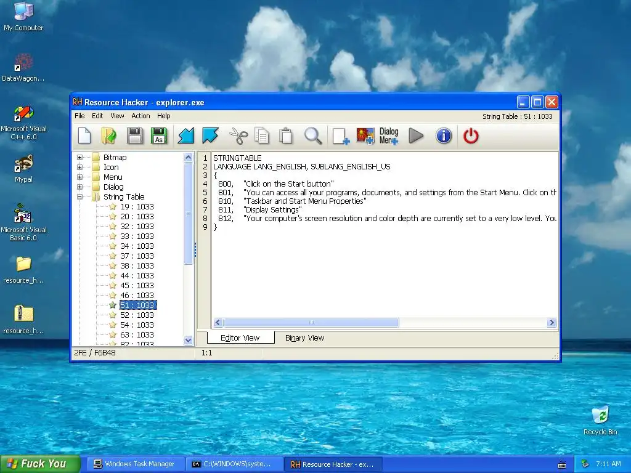Select string table 19 : 1033

pos(137,207)
